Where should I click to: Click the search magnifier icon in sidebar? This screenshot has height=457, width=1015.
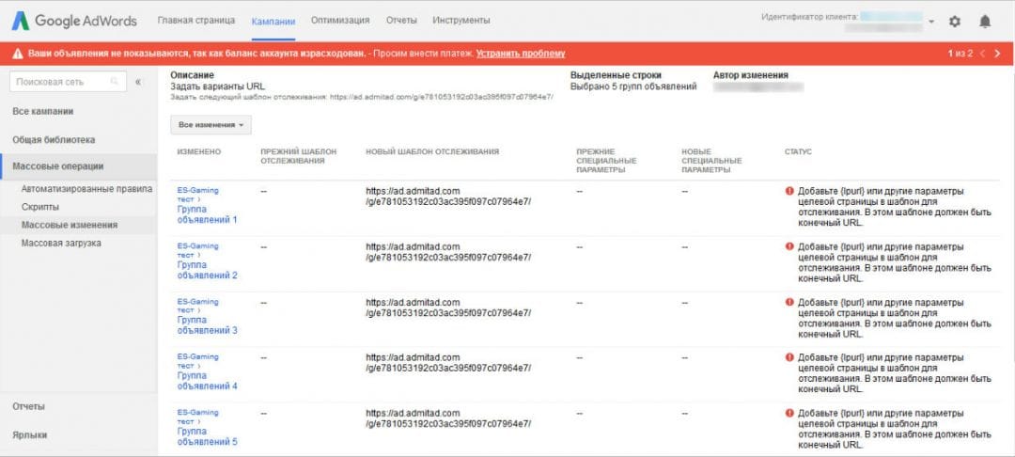pyautogui.click(x=115, y=82)
